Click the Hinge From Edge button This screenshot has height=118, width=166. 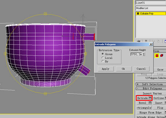click(x=150, y=113)
